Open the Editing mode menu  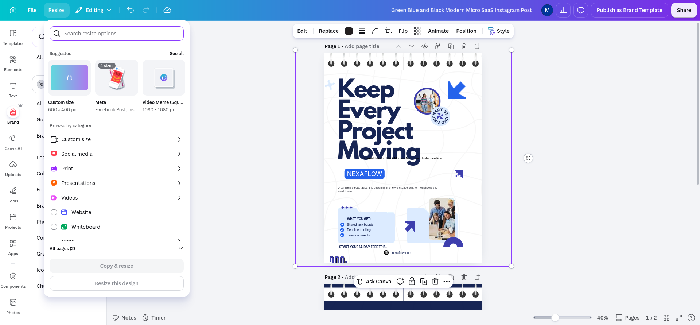(93, 10)
